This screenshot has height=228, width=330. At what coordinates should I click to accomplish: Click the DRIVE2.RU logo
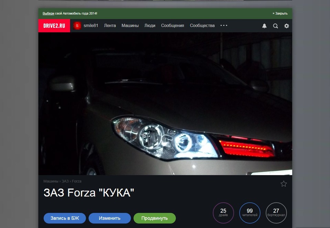pyautogui.click(x=54, y=25)
